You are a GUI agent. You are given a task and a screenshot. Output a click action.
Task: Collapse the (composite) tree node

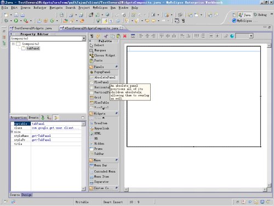click(x=13, y=44)
